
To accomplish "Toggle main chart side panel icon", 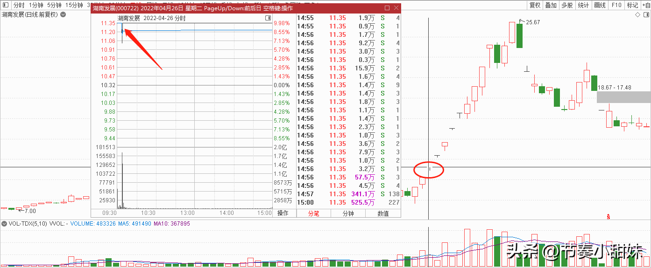I will 646,15.
